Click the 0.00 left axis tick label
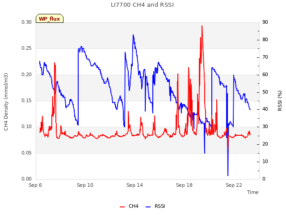286x215 pixels. click(27, 179)
